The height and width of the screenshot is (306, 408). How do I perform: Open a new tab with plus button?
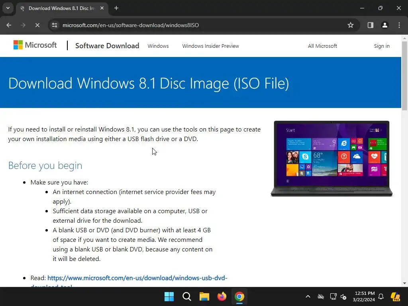(x=116, y=8)
